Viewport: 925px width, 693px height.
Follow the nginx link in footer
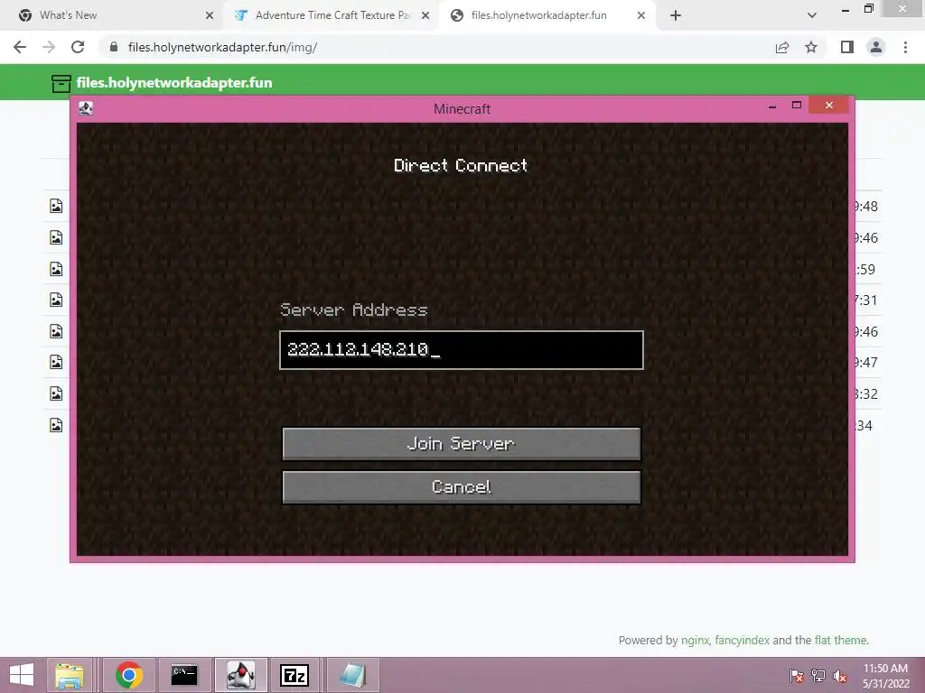(695, 641)
